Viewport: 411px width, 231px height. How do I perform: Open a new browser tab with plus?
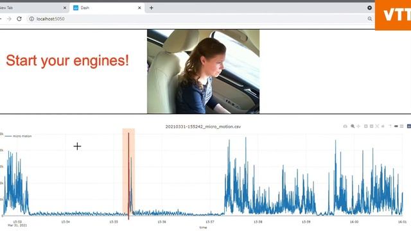point(152,8)
